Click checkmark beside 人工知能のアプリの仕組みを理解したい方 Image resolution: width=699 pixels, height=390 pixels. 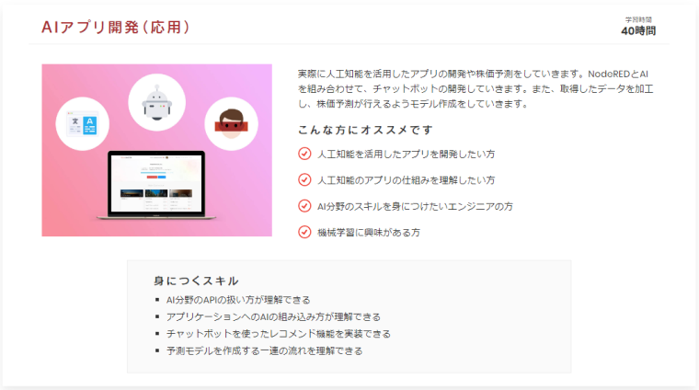tap(304, 179)
